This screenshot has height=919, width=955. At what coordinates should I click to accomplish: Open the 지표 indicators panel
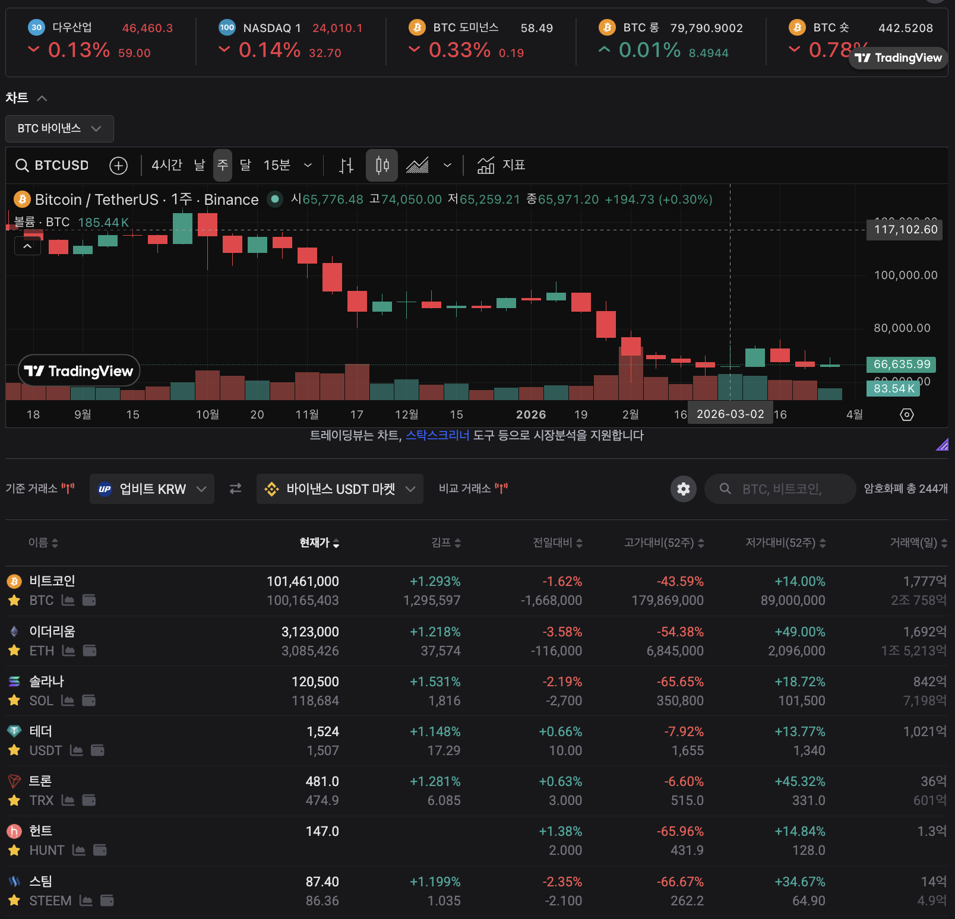[x=501, y=165]
